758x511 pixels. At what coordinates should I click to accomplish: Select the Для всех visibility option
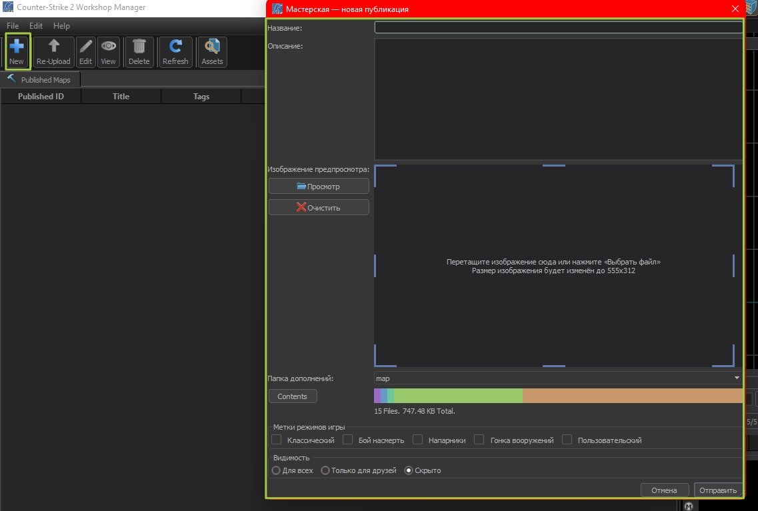click(276, 470)
